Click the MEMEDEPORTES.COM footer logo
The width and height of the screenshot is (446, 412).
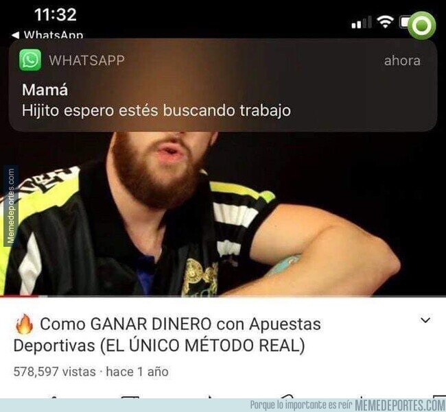[x=400, y=405]
